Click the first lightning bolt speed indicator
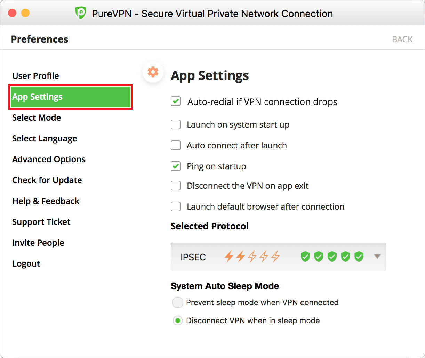 click(229, 256)
